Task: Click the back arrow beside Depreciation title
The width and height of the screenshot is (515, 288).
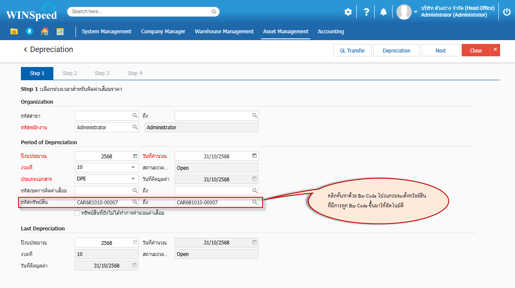Action: pos(26,49)
